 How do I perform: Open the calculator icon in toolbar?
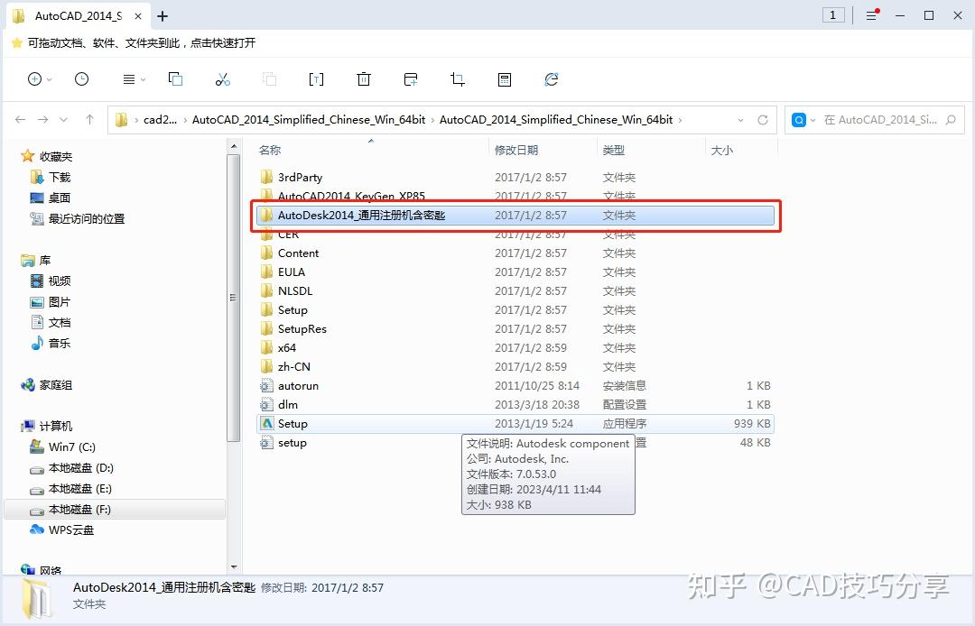[505, 78]
